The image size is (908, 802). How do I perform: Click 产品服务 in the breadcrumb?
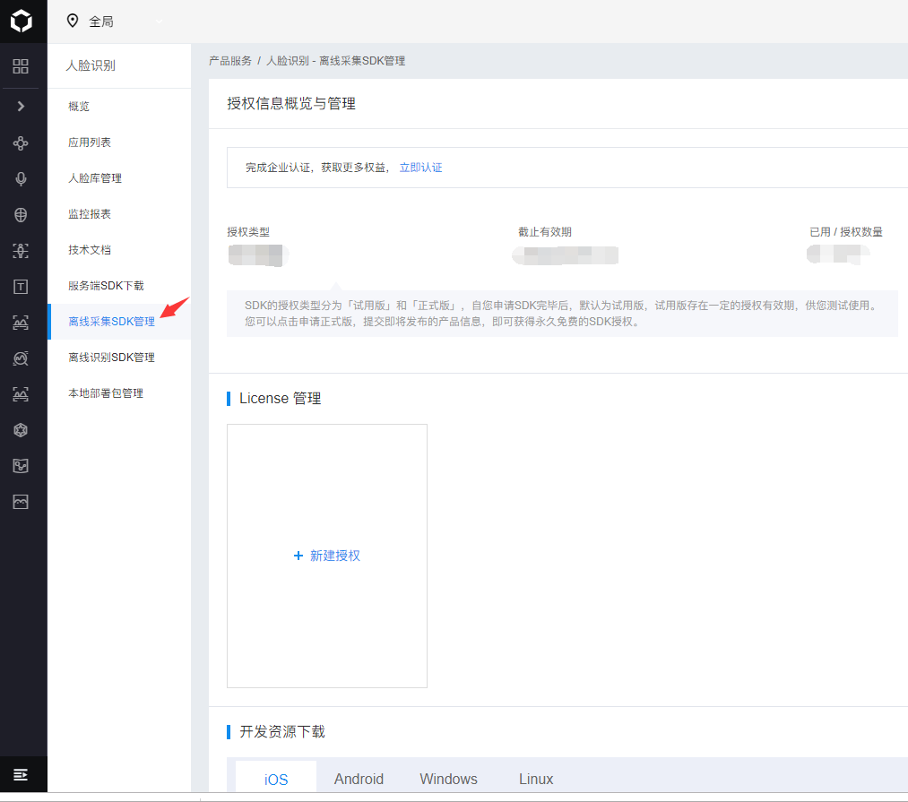[x=229, y=61]
